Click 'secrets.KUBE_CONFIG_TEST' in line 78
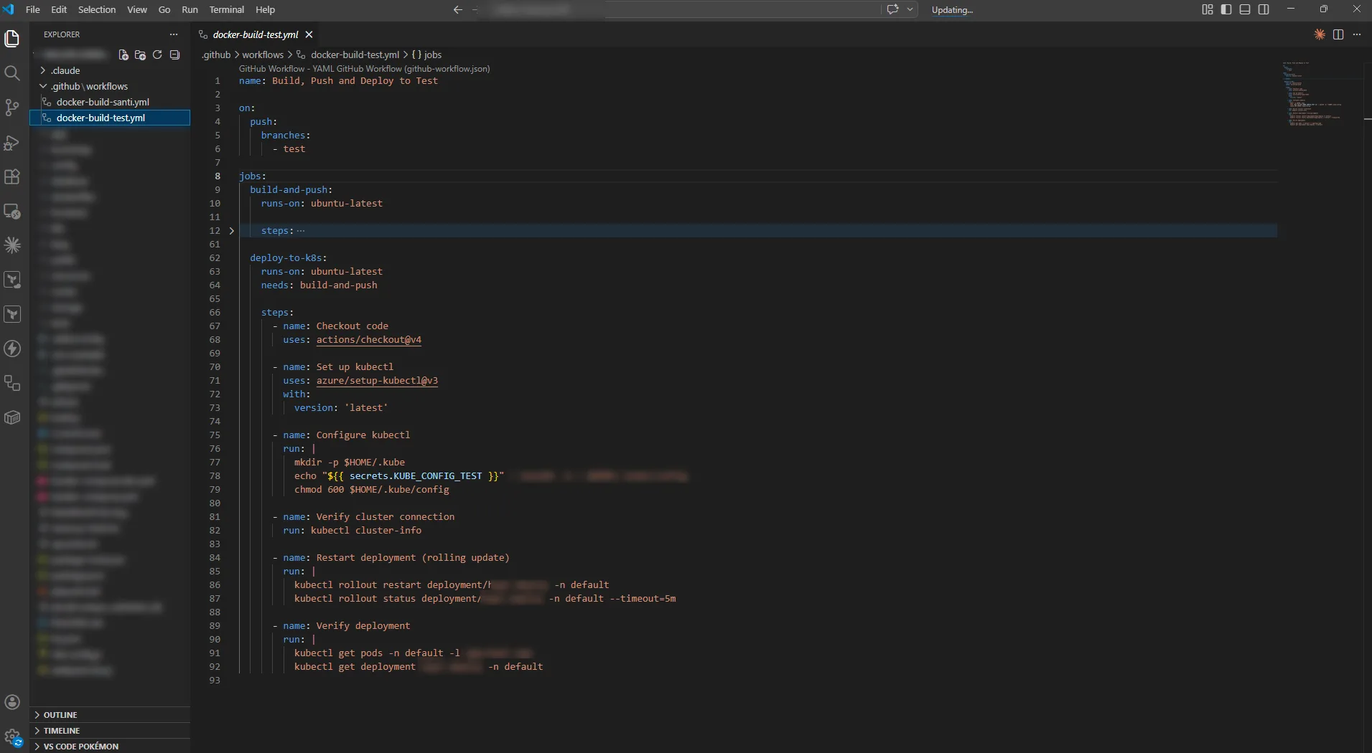1372x753 pixels. click(416, 476)
